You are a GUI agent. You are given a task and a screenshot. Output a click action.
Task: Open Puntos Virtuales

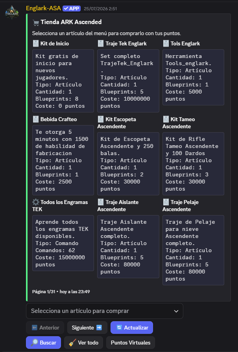pos(131,343)
